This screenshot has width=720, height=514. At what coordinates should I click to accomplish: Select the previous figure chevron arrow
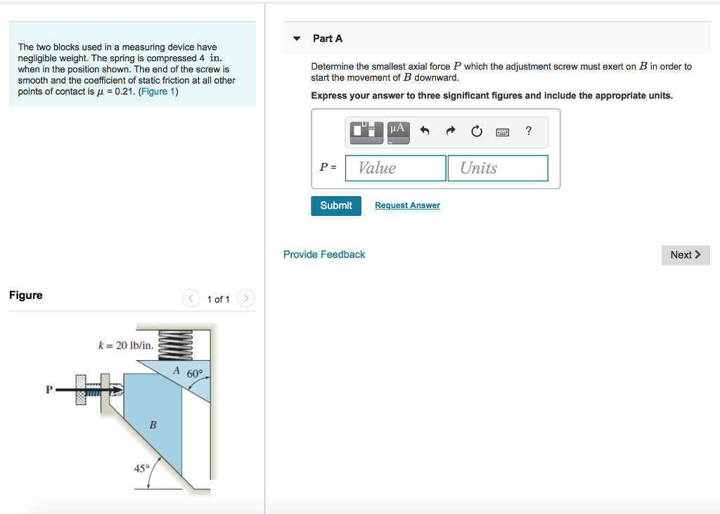pos(191,298)
